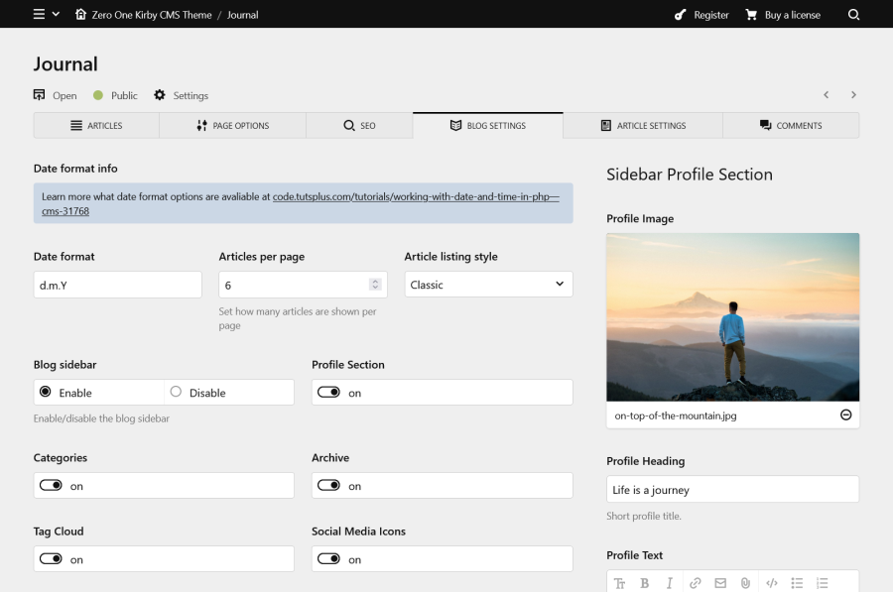The height and width of the screenshot is (592, 893).
Task: Open the hamburger menu in top bar
Action: pyautogui.click(x=40, y=15)
